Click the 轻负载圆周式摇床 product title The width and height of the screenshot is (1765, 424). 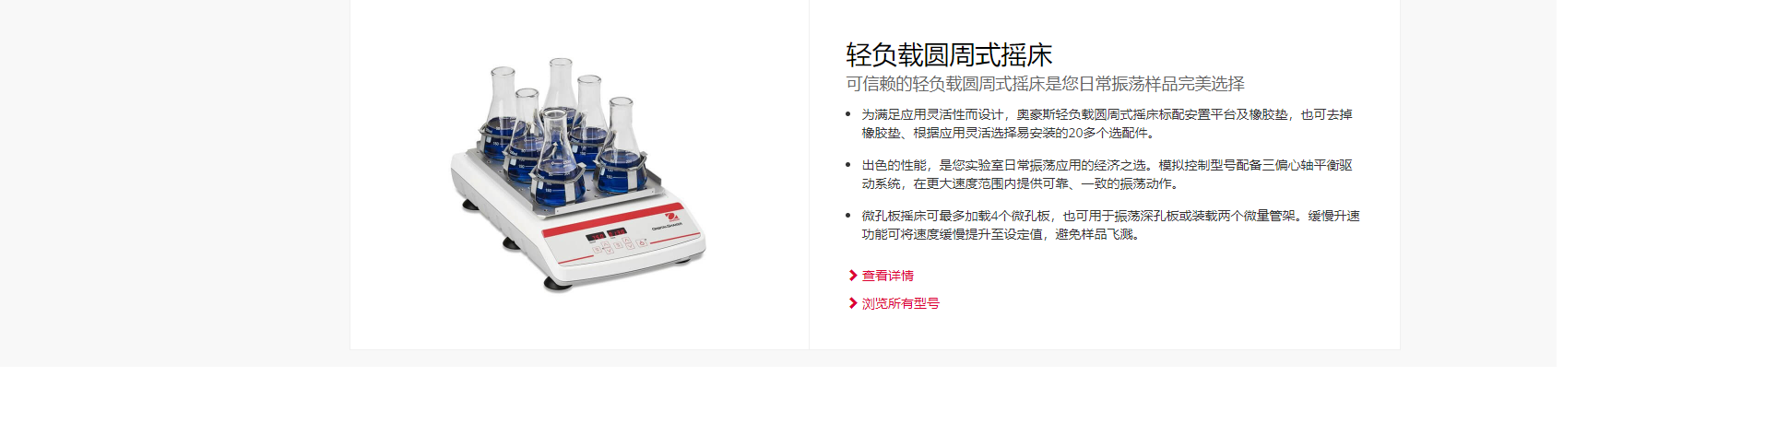point(949,55)
